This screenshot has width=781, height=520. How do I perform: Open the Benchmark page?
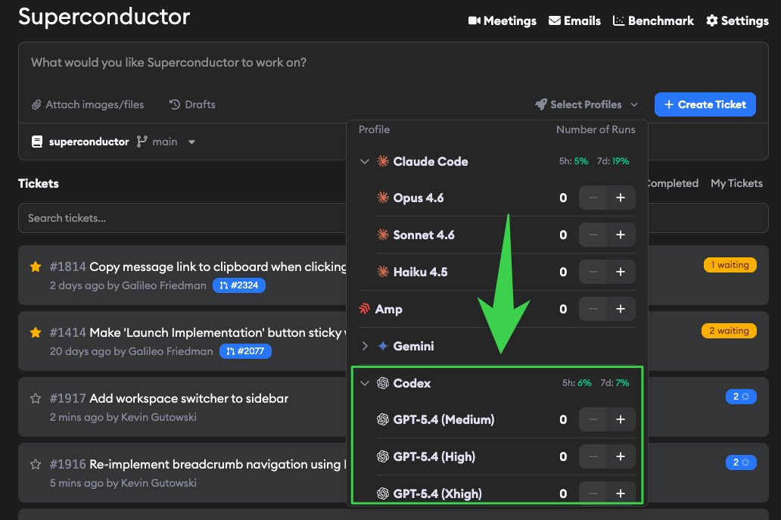click(653, 21)
